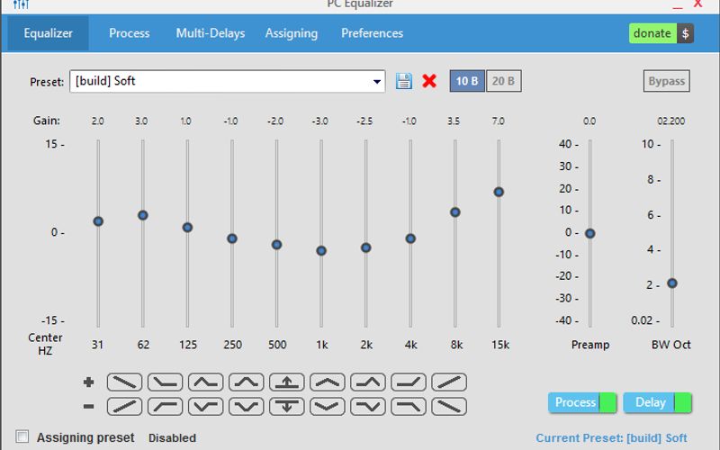Image resolution: width=720 pixels, height=450 pixels.
Task: Apply the plus-row right-side peak curve button
Action: [368, 382]
